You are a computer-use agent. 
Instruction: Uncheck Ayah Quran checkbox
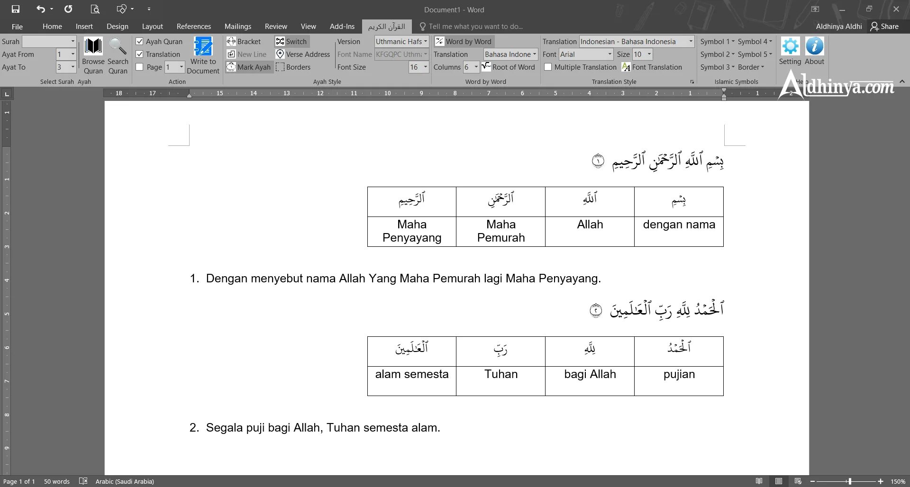(139, 42)
